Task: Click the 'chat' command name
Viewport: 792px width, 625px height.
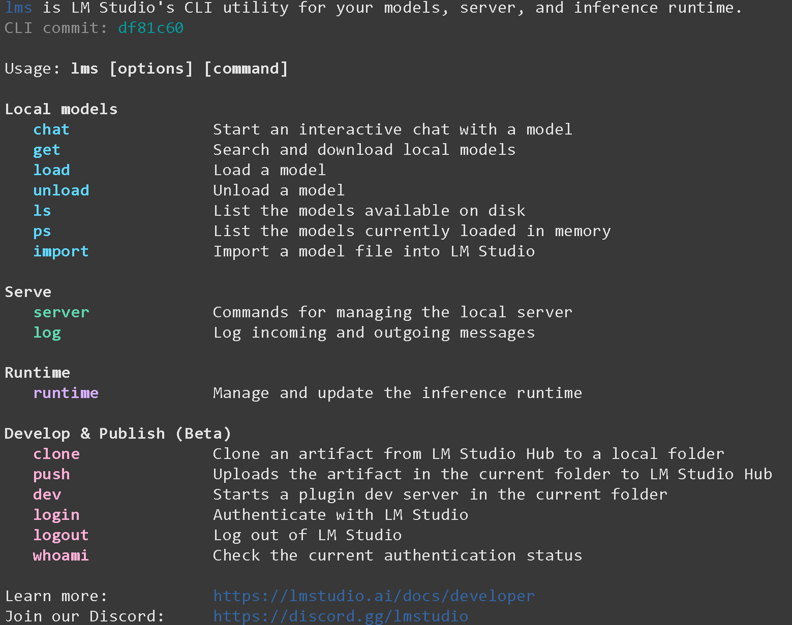Action: (x=51, y=129)
